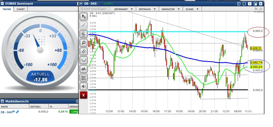Select the arc curve drawing tool
273x127 pixels.
tap(84, 60)
